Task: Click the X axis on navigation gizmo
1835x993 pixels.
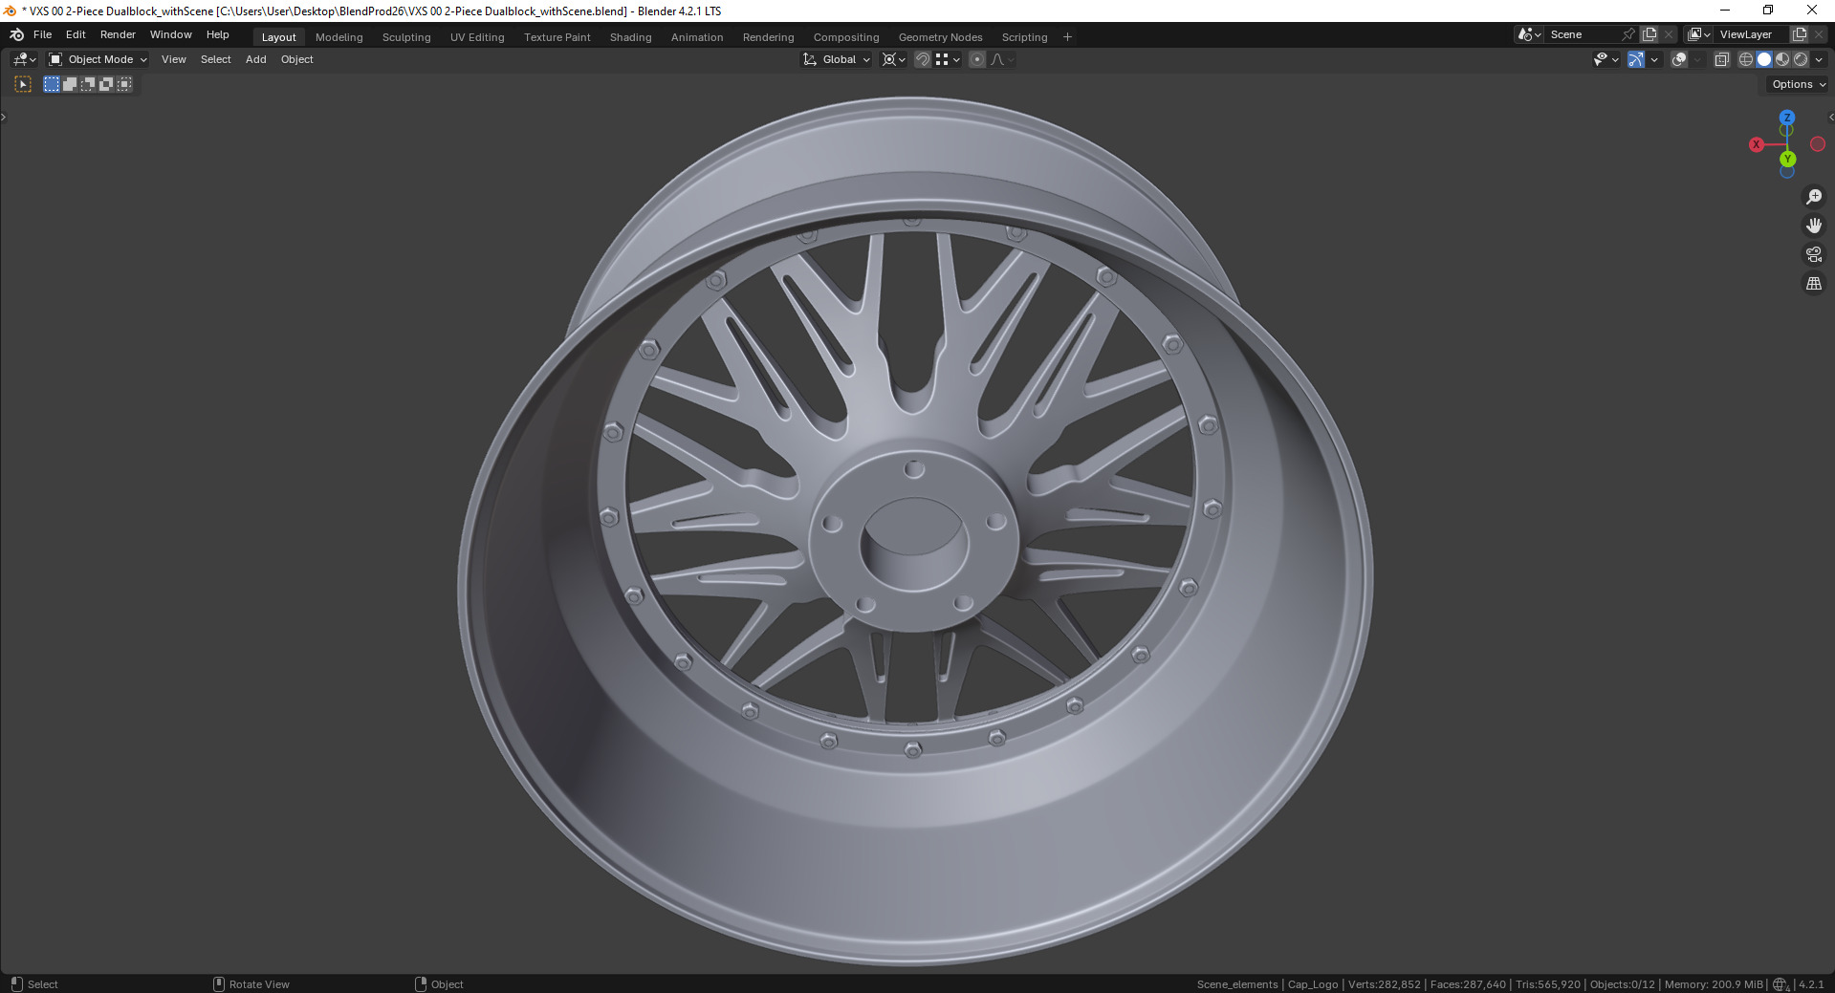Action: [1757, 144]
